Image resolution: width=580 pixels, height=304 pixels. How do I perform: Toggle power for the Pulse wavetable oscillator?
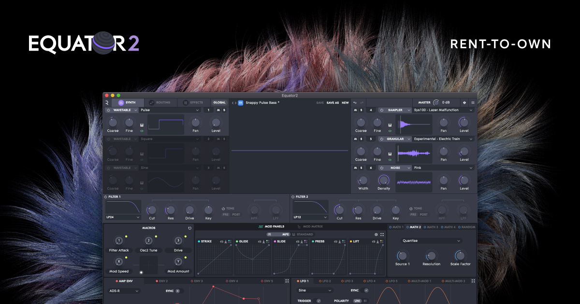click(x=109, y=110)
